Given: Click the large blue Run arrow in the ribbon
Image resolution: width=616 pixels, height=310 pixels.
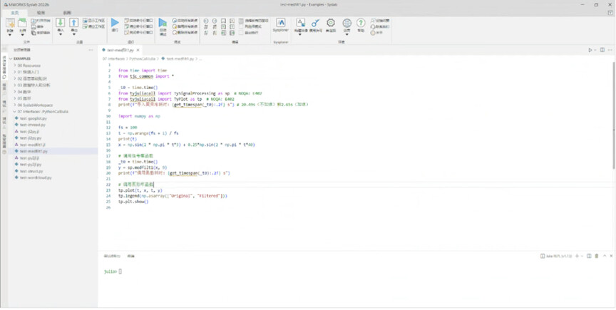Looking at the screenshot, I should pos(115,22).
